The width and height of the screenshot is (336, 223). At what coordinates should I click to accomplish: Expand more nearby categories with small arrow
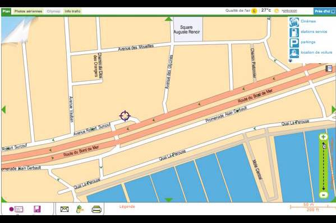point(291,61)
